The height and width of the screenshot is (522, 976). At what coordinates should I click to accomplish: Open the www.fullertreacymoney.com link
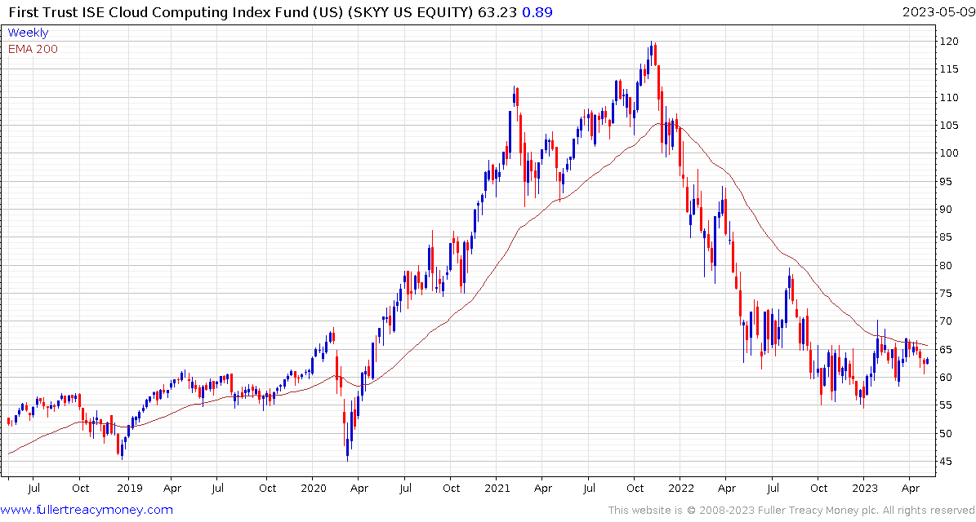pyautogui.click(x=87, y=511)
